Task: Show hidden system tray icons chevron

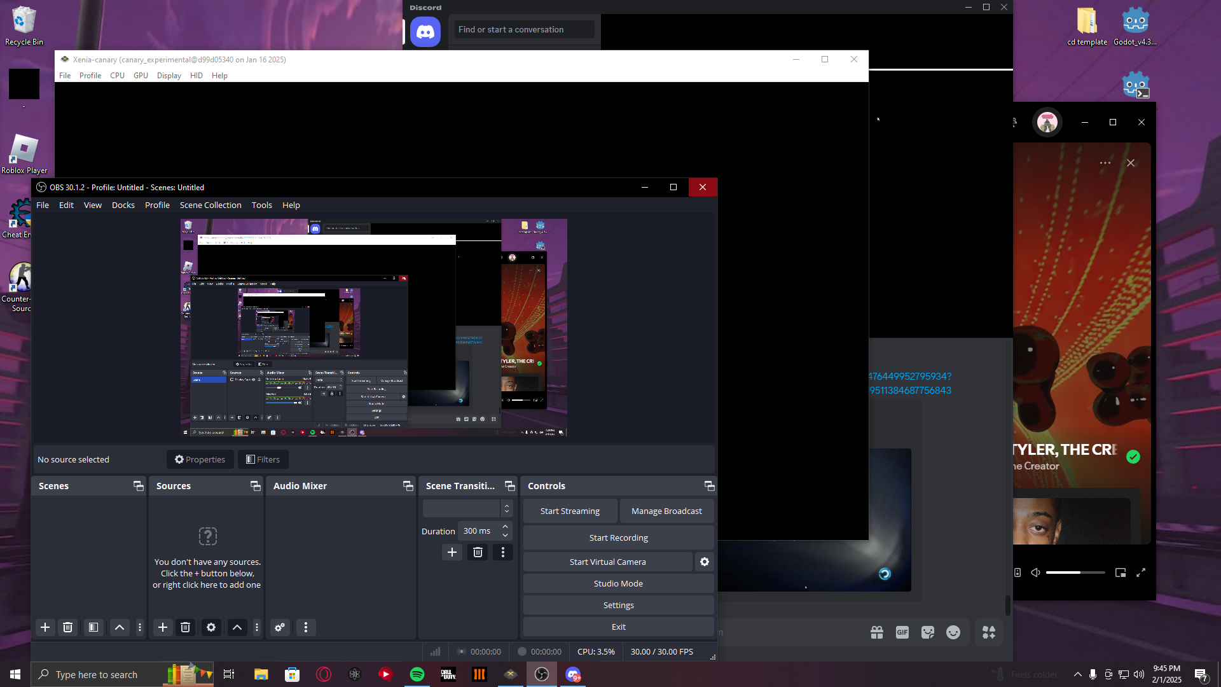Action: [1077, 674]
